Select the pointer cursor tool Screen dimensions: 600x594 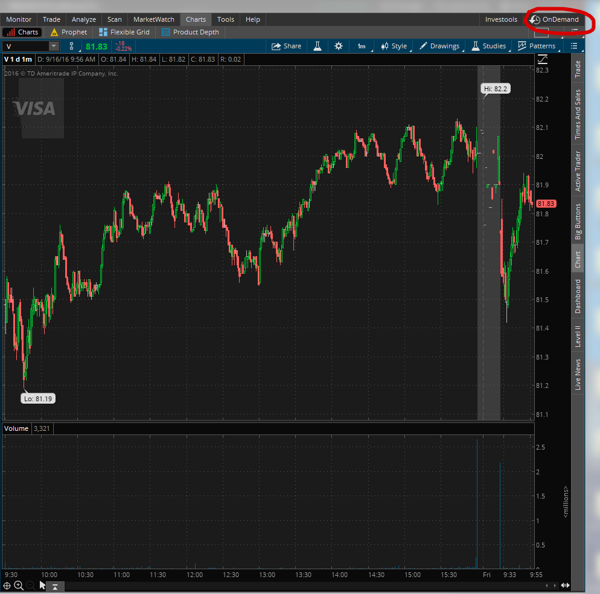42,586
